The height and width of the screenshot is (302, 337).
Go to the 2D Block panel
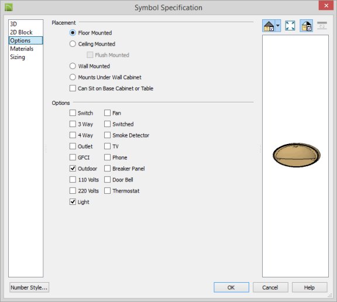[x=21, y=32]
